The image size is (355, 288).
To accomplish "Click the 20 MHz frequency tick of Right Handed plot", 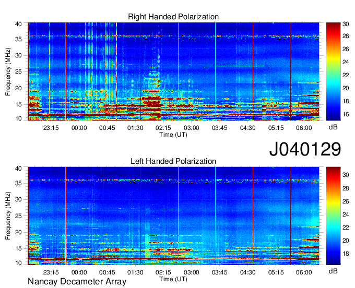I will [x=18, y=88].
